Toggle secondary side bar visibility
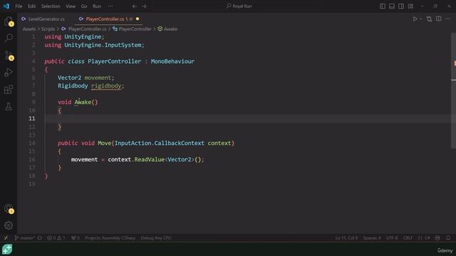 (x=401, y=6)
